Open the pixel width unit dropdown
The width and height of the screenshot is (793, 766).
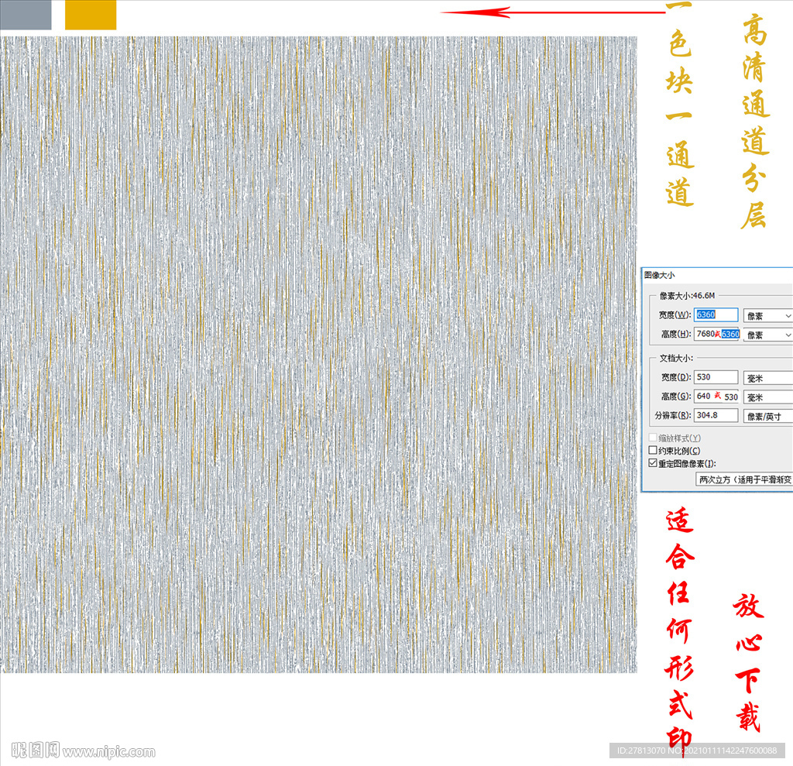767,316
